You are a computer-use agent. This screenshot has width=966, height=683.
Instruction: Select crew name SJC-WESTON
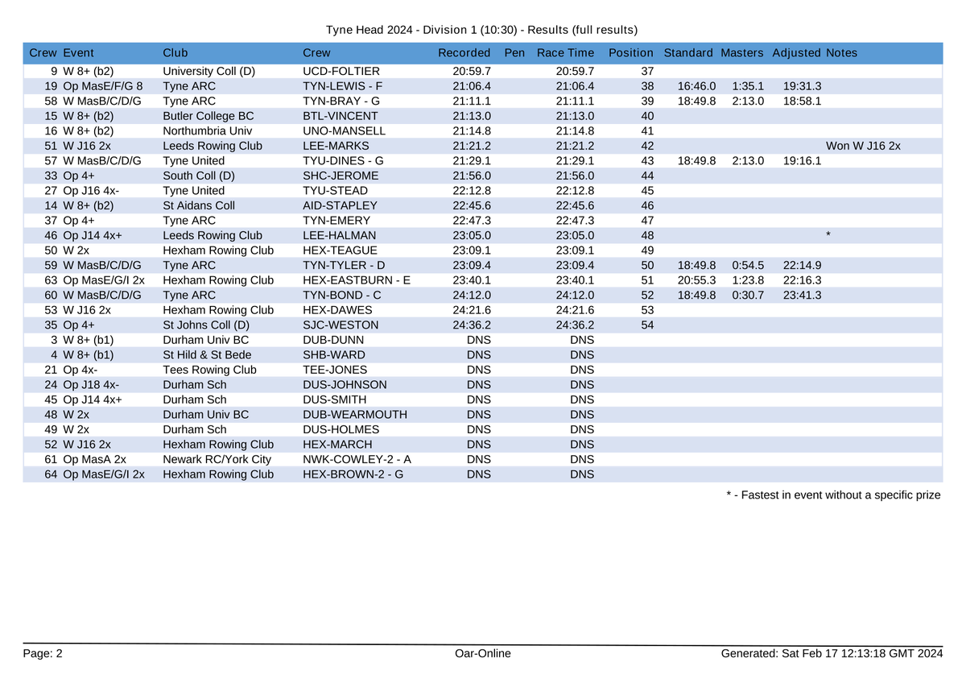tap(341, 325)
